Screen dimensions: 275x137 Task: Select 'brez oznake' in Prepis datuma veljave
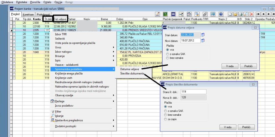[x=167, y=58]
